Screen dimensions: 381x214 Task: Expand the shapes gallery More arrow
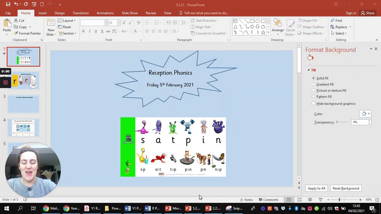click(268, 32)
